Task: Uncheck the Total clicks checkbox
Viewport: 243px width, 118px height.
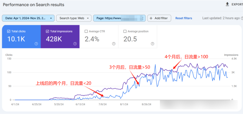Action: point(9,31)
